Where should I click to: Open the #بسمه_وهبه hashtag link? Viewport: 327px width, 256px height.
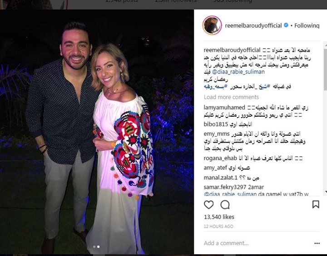[216, 86]
